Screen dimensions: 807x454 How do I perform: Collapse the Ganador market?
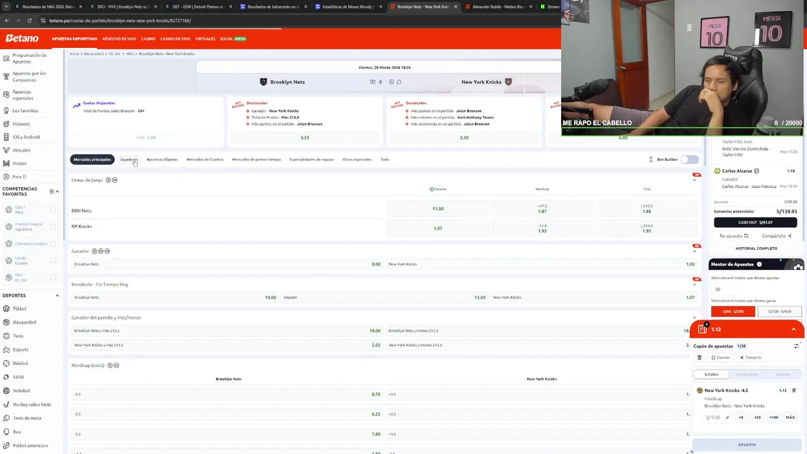[x=695, y=251]
